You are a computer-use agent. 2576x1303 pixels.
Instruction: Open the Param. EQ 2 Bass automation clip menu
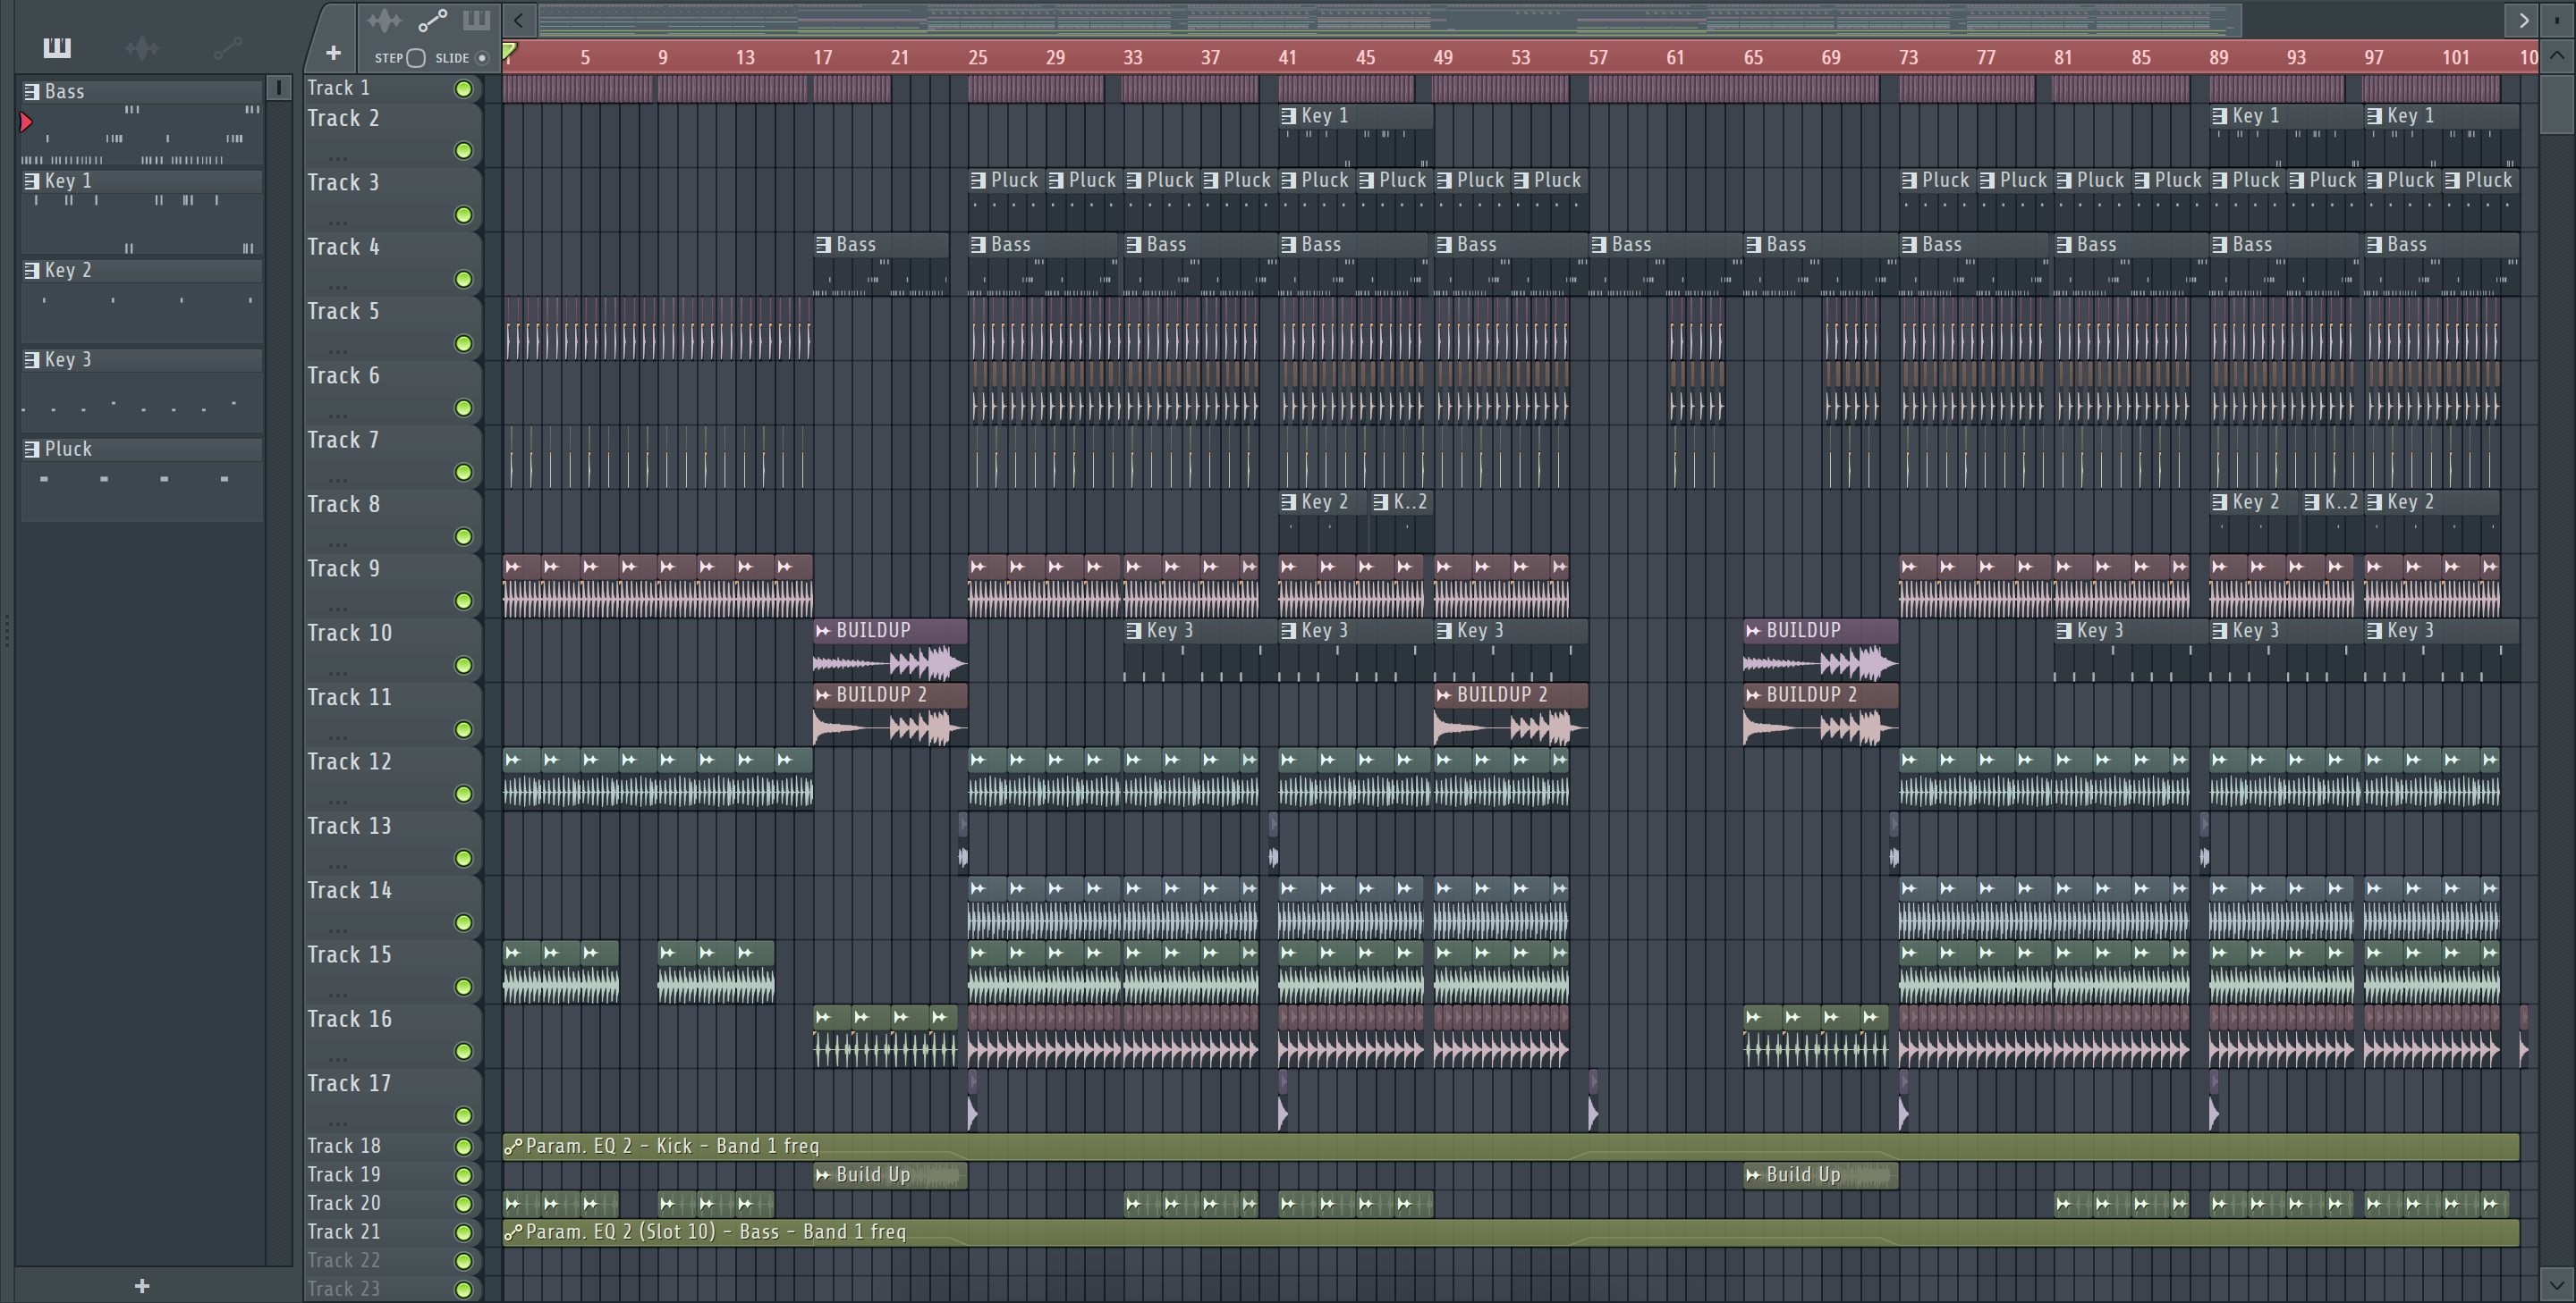513,1233
